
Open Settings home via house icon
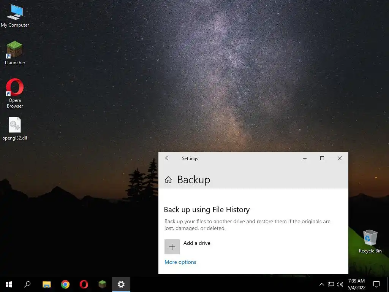point(168,179)
